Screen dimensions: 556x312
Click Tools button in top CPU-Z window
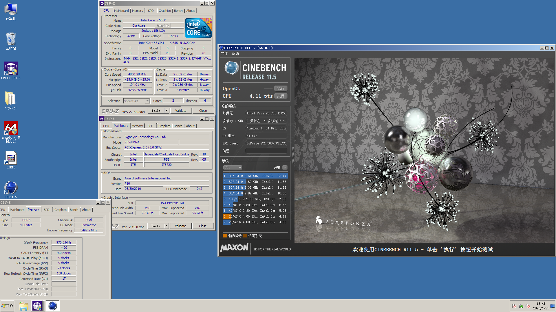coord(156,111)
